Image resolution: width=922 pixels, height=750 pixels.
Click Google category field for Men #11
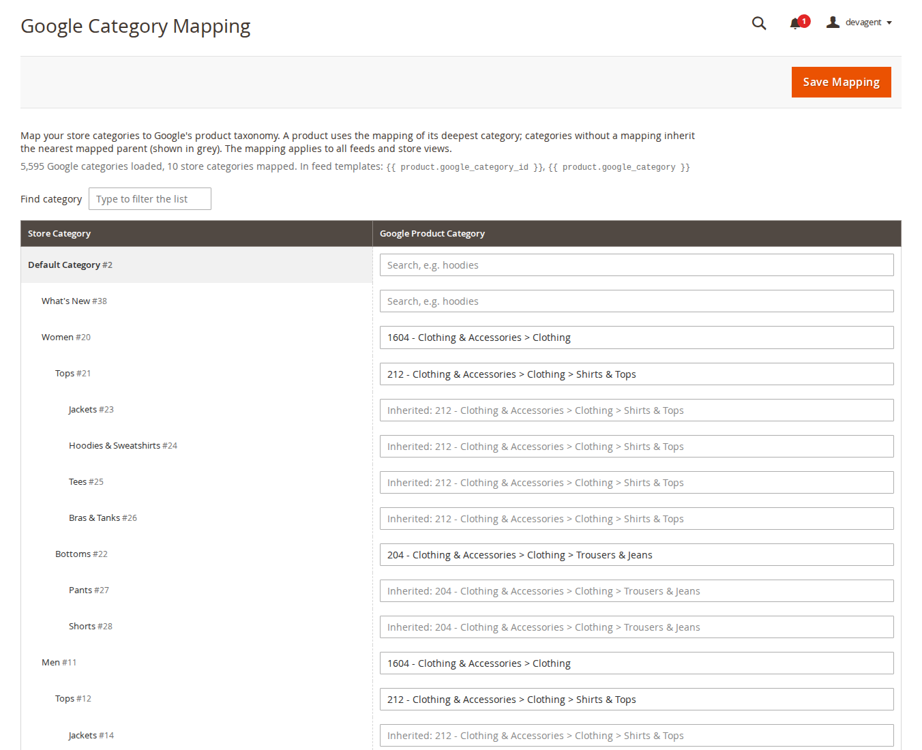pyautogui.click(x=636, y=663)
